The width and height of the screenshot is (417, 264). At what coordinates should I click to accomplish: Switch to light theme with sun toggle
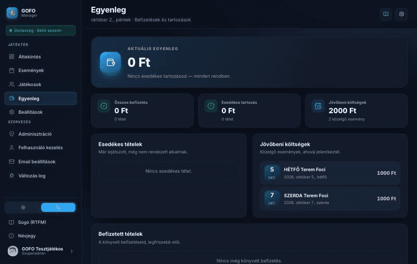[x=23, y=208]
